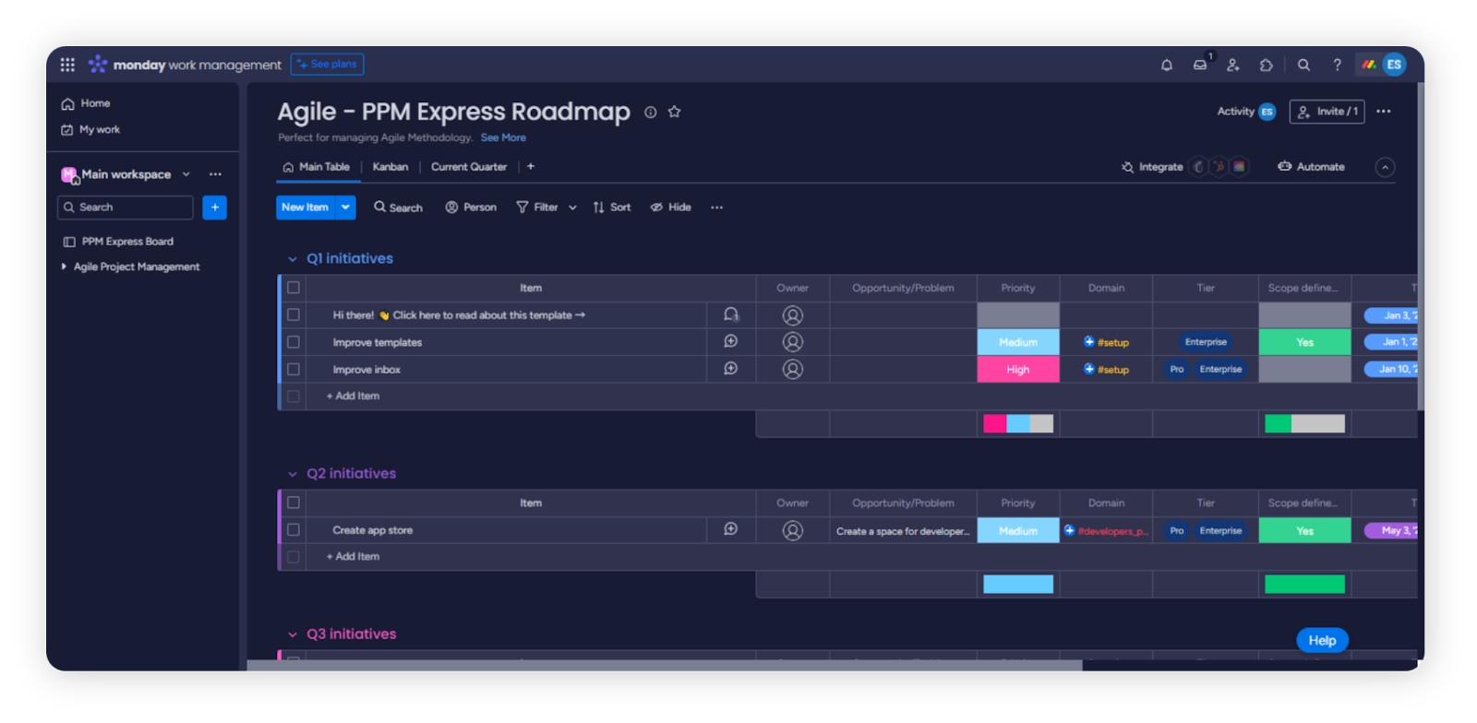Open Main workspace switcher chevron
Viewport: 1477px width, 723px height.
click(186, 174)
